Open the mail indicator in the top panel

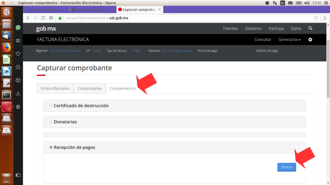[x=290, y=3]
